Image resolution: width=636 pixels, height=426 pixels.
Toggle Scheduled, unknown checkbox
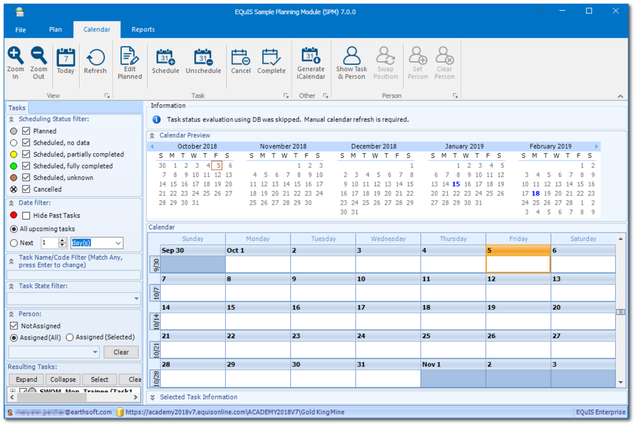[26, 178]
